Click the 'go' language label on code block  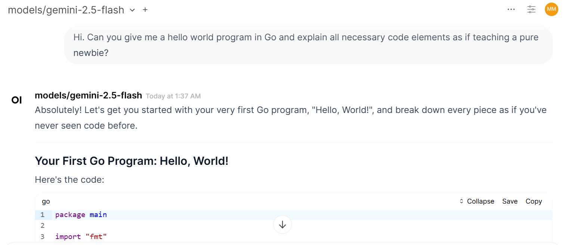point(46,201)
